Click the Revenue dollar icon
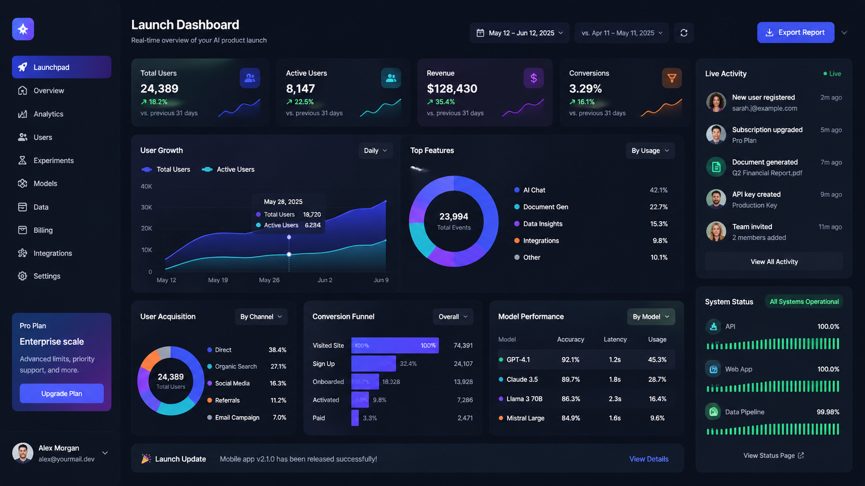Screen dimensions: 865x486 coord(533,78)
